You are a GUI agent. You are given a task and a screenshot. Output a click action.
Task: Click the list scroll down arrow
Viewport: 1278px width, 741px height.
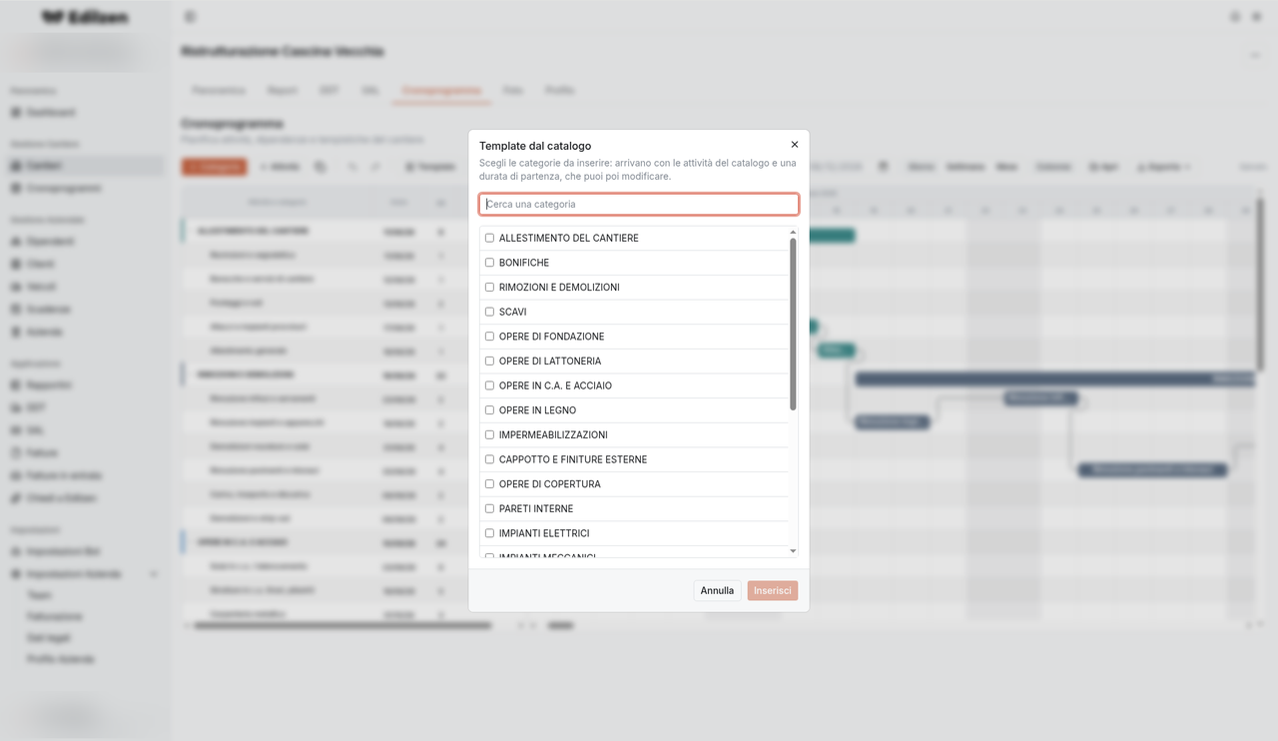pyautogui.click(x=793, y=551)
